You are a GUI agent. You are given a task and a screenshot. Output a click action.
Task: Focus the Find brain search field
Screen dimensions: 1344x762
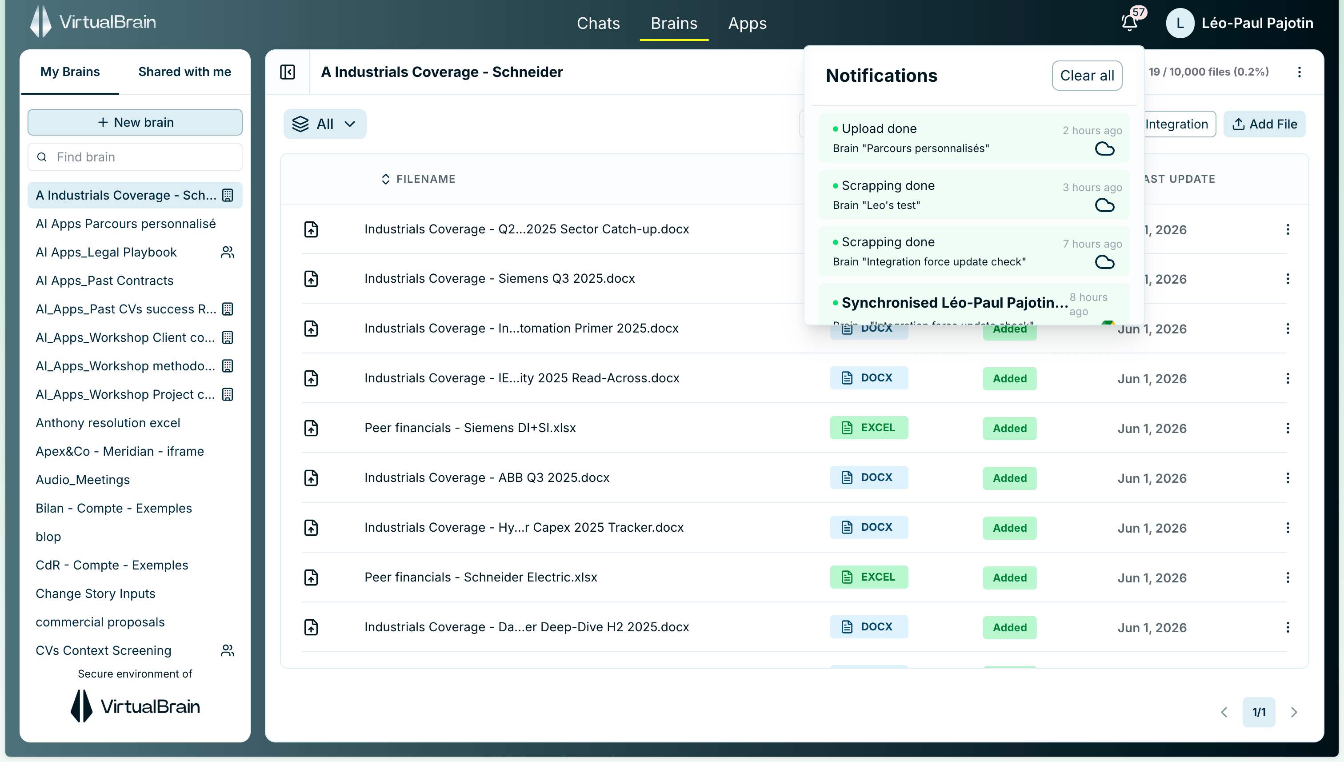point(135,157)
